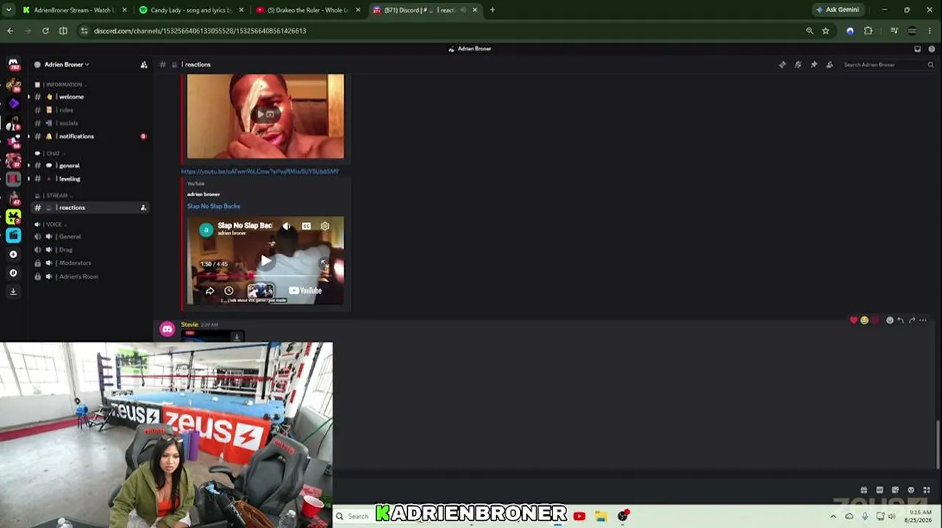Toggle the browser side panel icon
The image size is (942, 528).
pyautogui.click(x=63, y=31)
